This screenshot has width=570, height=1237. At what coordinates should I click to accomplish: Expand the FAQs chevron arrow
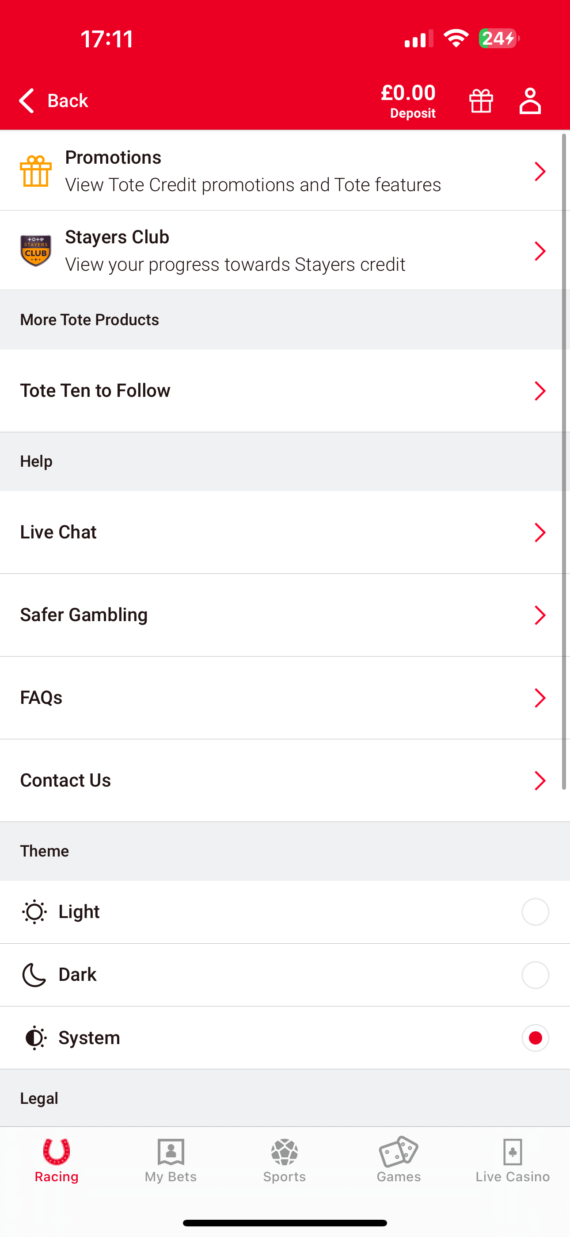tap(540, 698)
